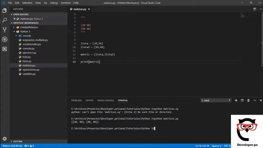Select matrices.py in explorer tree
Image resolution: width=263 pixels, height=148 pixels.
(29, 65)
